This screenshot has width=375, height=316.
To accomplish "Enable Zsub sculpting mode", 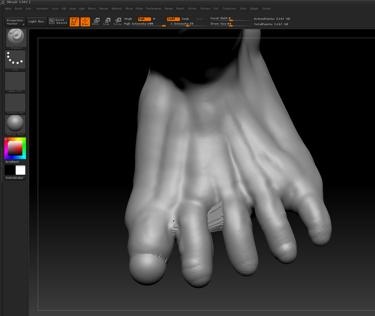I will tap(185, 19).
